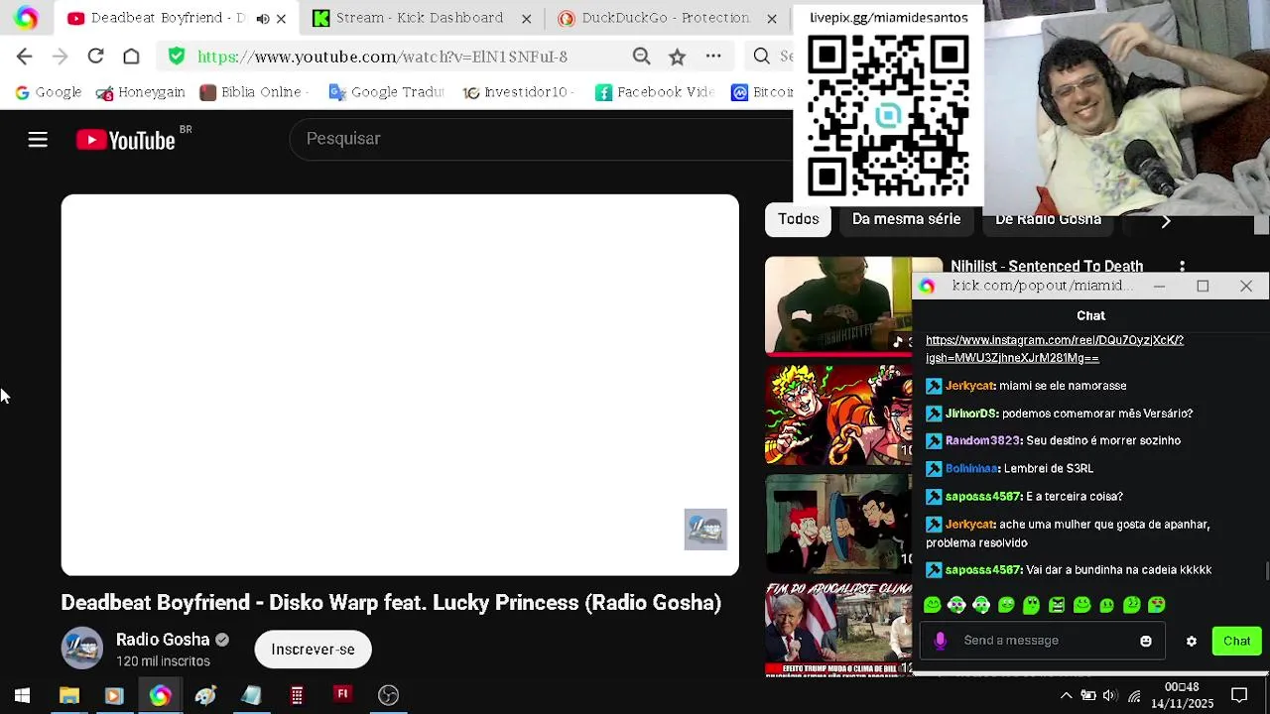Viewport: 1270px width, 714px height.
Task: Open the system volume control
Action: click(1109, 695)
